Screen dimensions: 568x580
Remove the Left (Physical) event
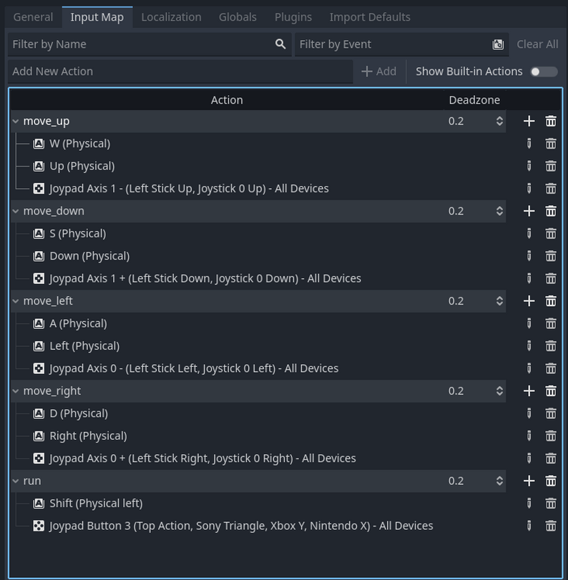pos(551,346)
